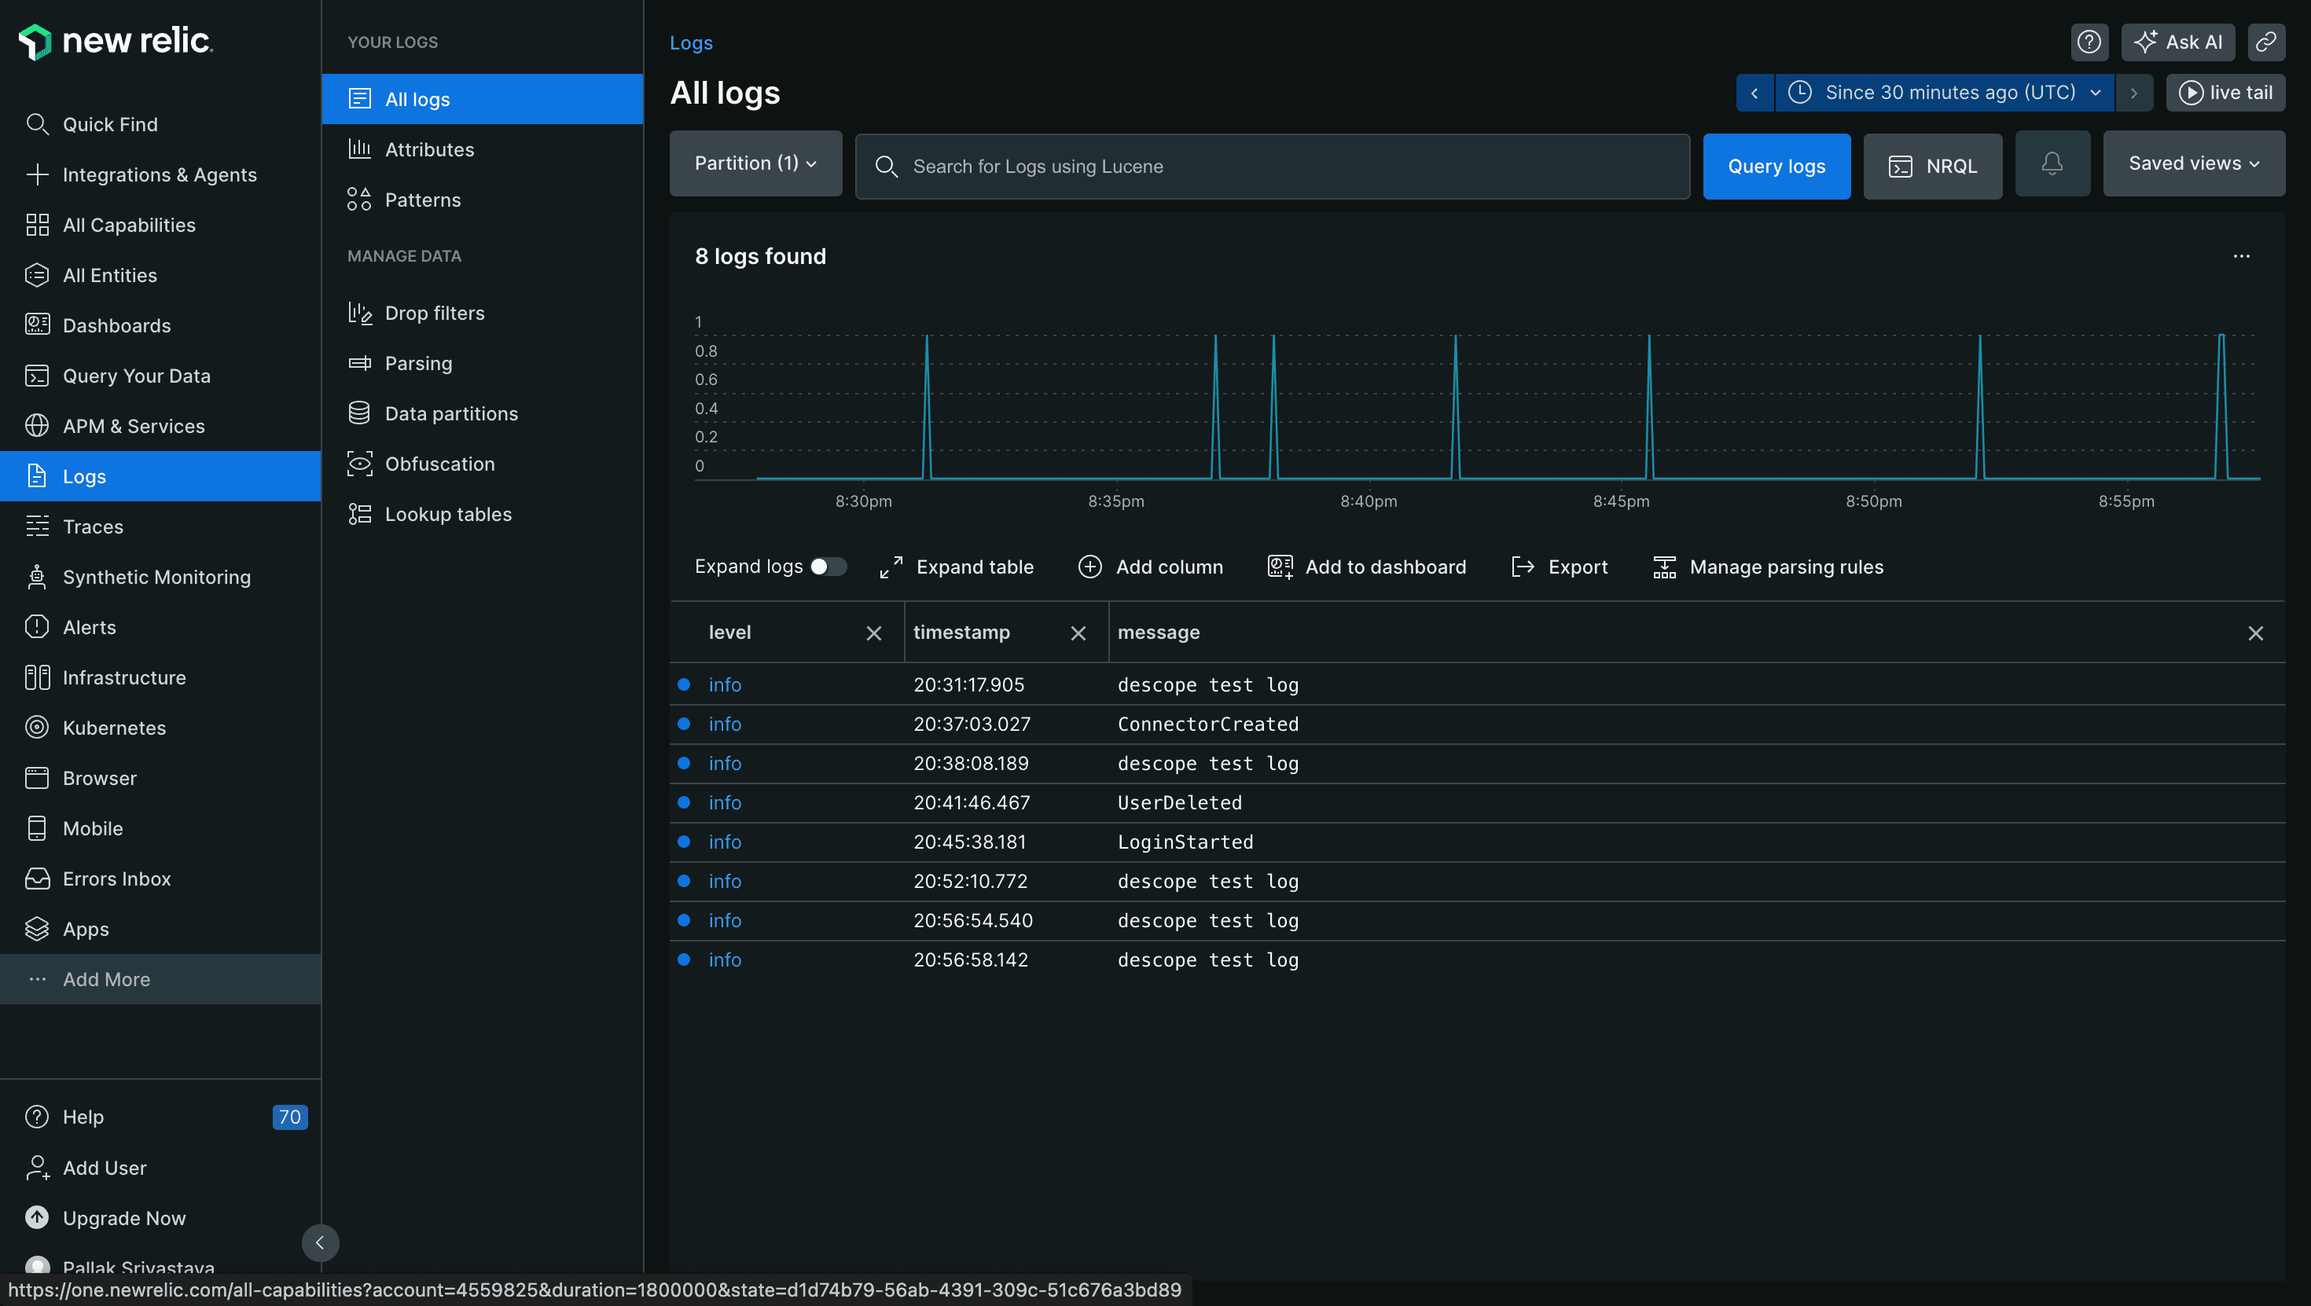Open Lookup tables configuration
This screenshot has height=1306, width=2311.
coord(447,512)
